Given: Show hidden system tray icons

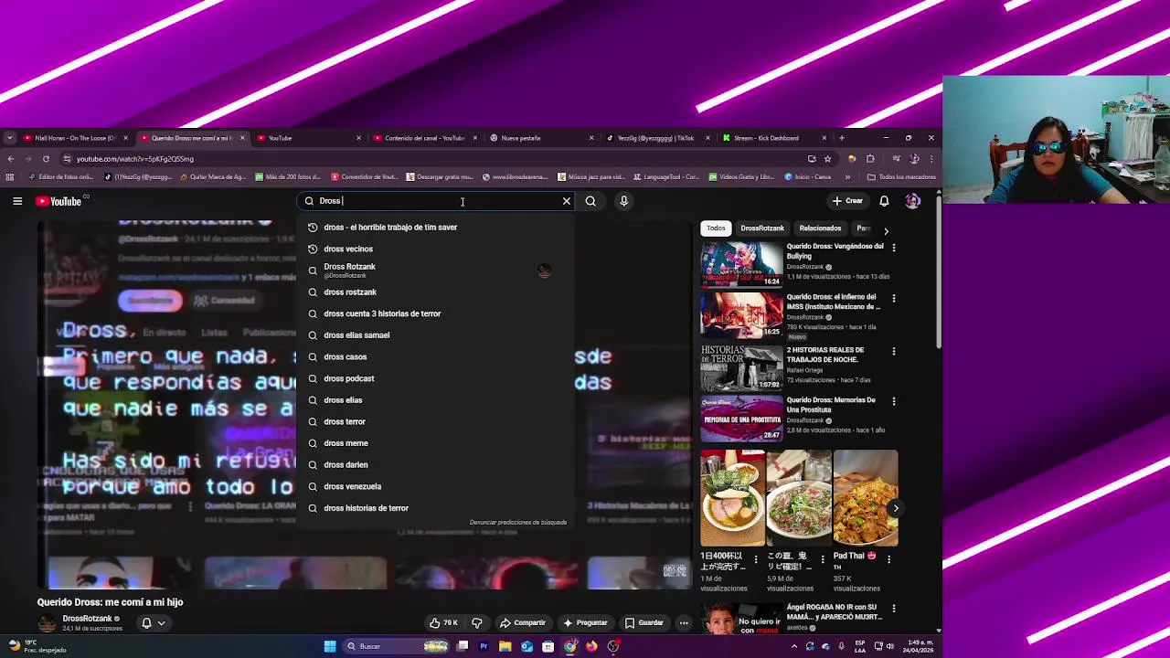Looking at the screenshot, I should click(x=793, y=646).
